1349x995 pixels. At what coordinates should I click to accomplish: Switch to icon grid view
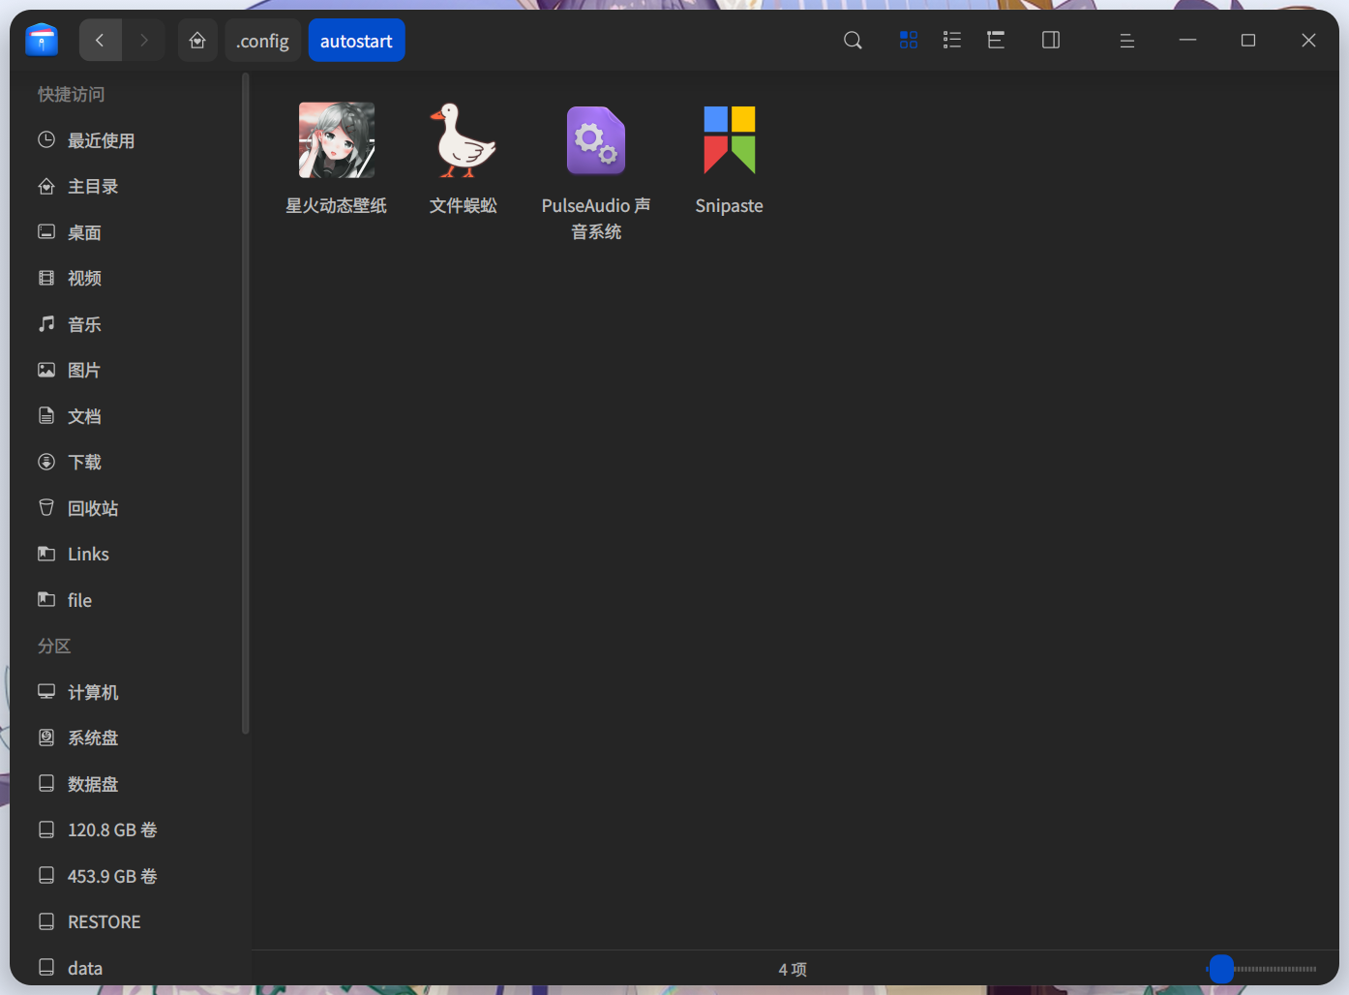(x=909, y=41)
